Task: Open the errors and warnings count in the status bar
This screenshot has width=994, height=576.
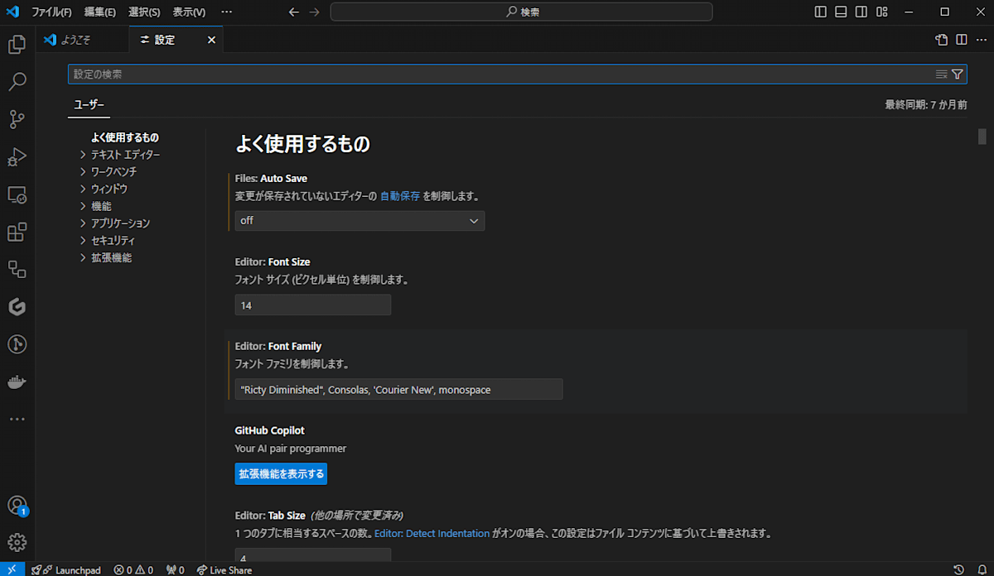Action: click(x=133, y=569)
